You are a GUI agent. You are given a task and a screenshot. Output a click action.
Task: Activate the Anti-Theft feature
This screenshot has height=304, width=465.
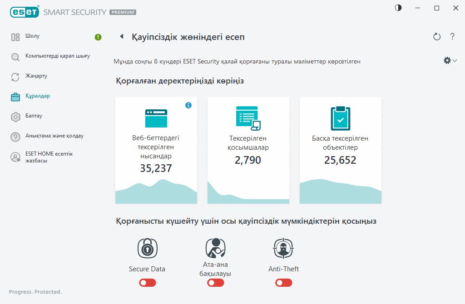[x=283, y=282]
